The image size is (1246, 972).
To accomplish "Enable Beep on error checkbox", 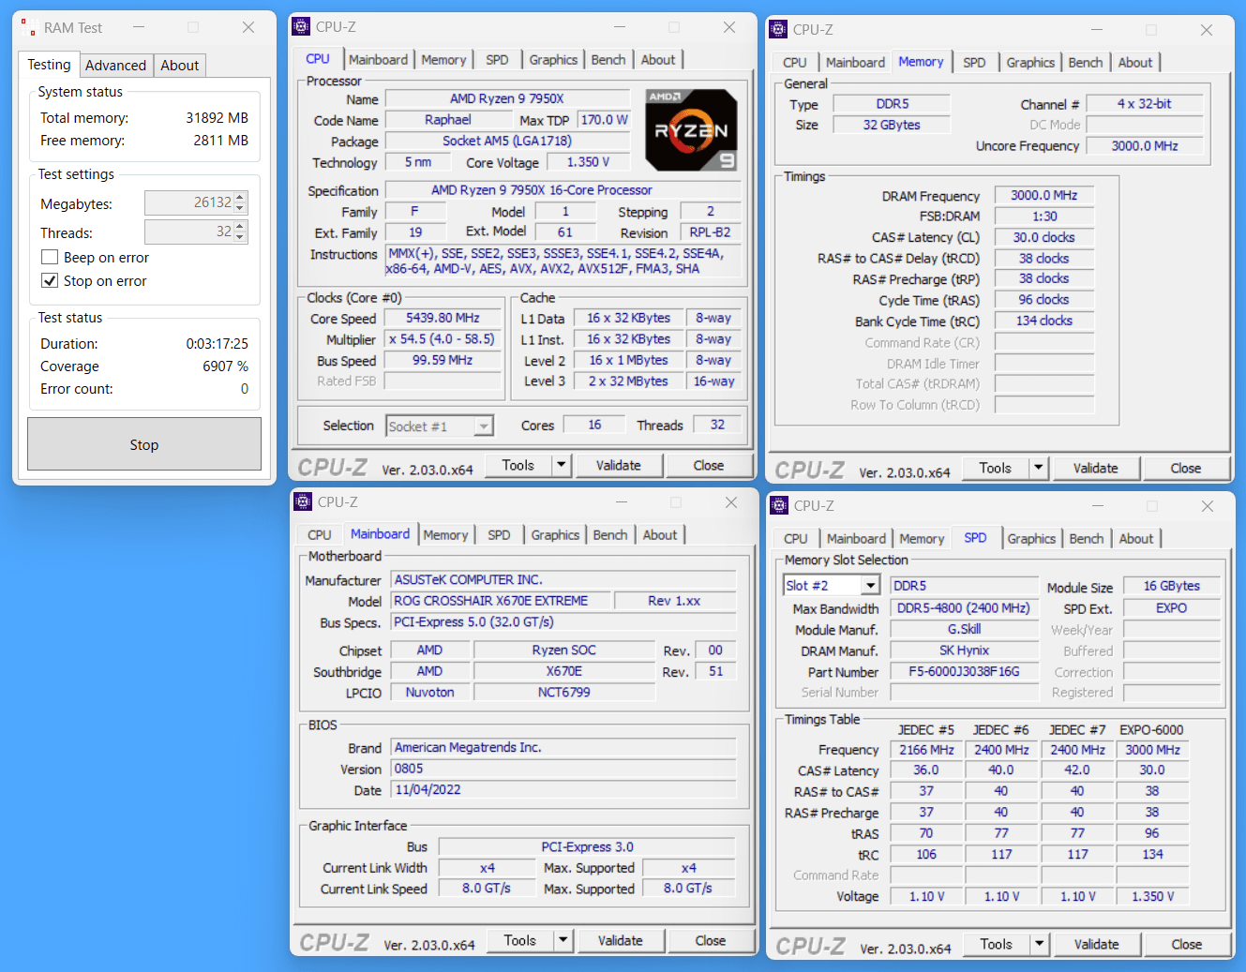I will tap(50, 257).
